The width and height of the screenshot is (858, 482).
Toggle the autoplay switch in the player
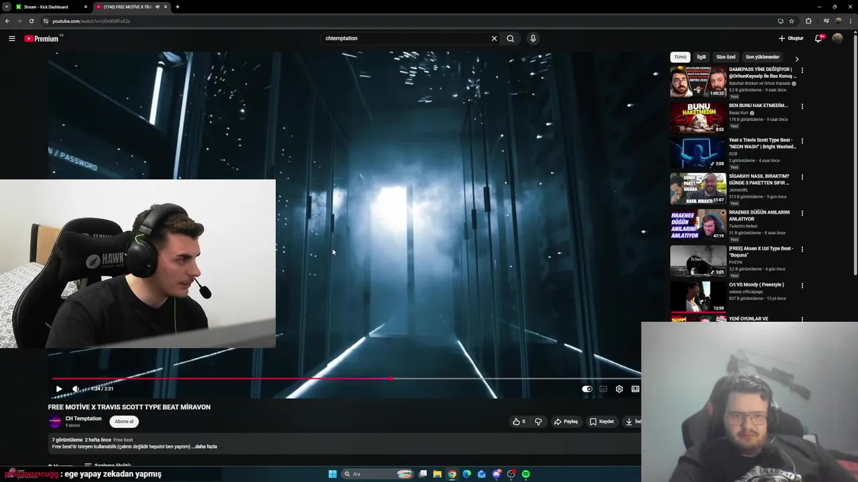click(x=587, y=389)
